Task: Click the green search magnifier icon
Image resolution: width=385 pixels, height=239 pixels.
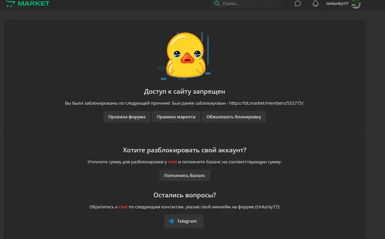Action: click(x=217, y=3)
